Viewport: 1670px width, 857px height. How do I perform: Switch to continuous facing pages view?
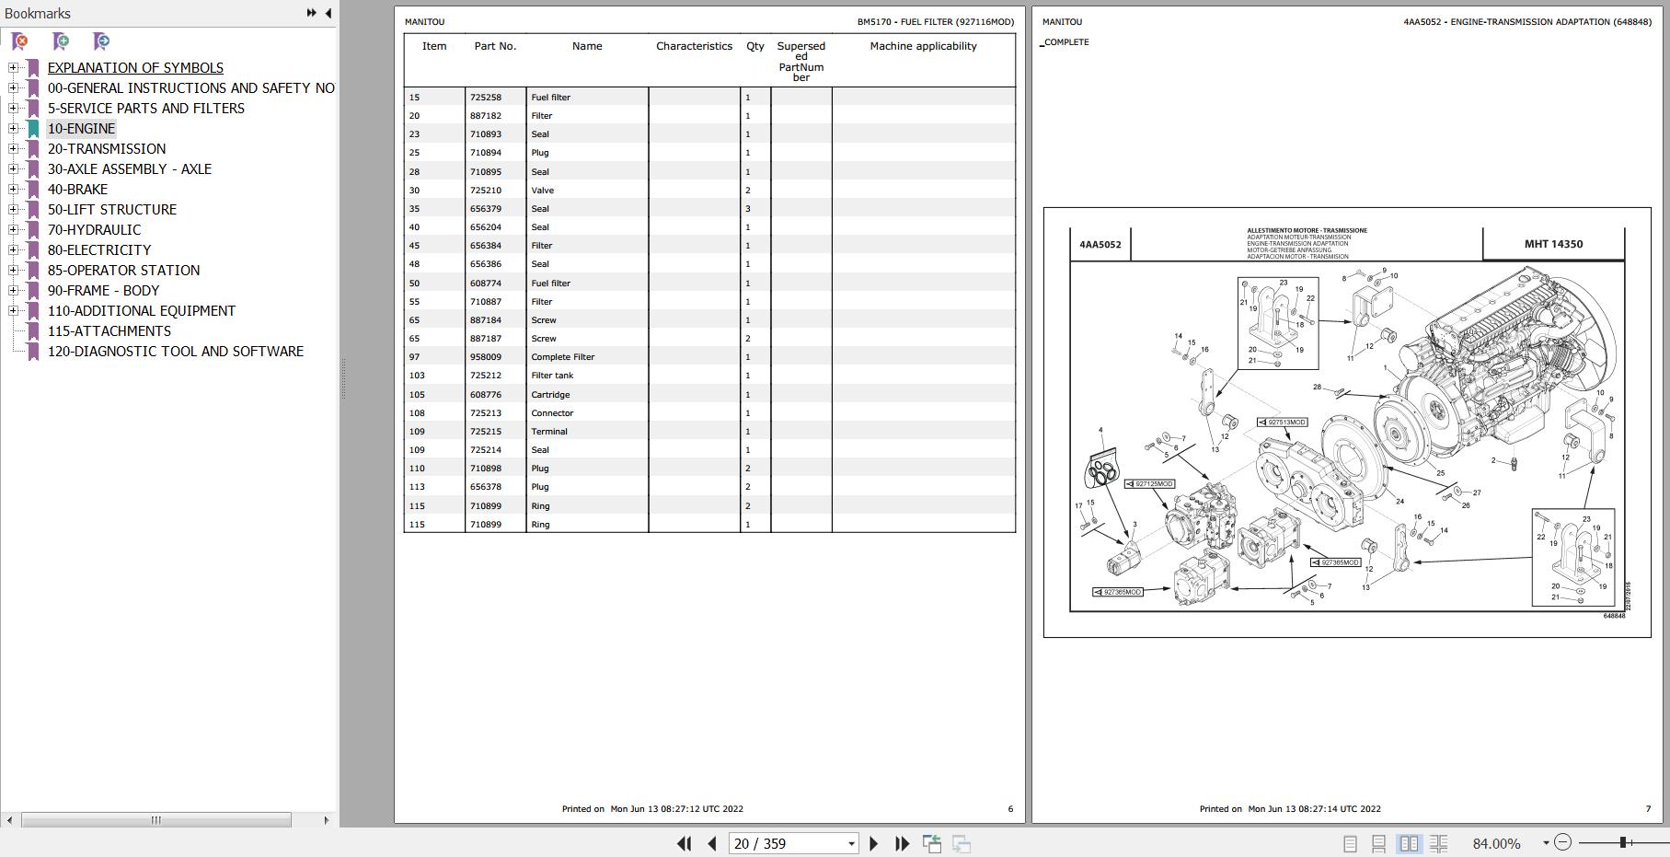coord(1438,843)
